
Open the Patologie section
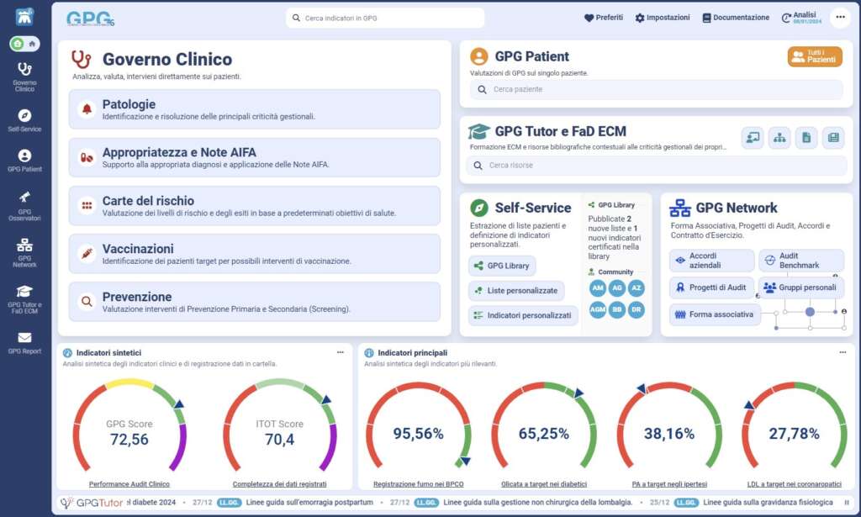[x=254, y=109]
